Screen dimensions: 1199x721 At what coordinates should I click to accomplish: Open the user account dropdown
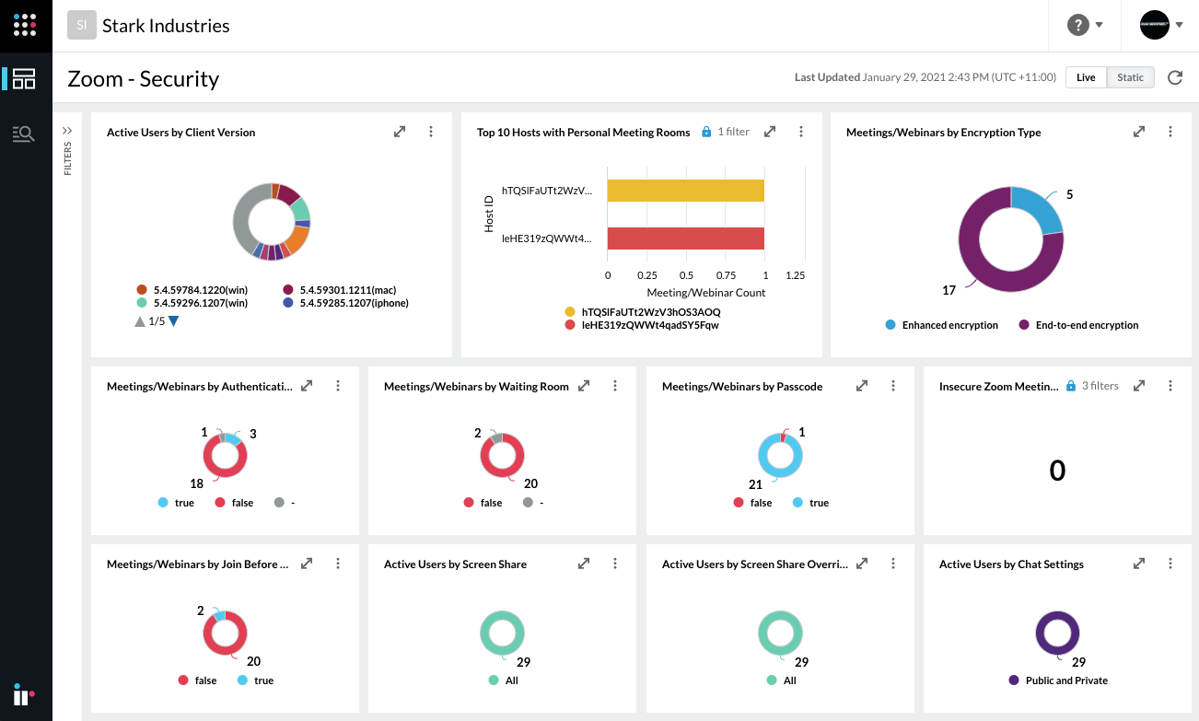pyautogui.click(x=1159, y=25)
